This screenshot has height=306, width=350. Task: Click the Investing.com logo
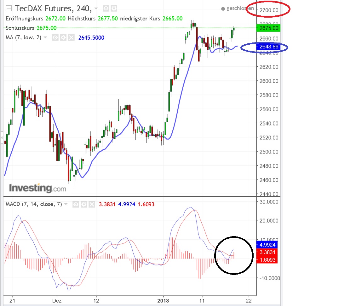click(x=37, y=189)
